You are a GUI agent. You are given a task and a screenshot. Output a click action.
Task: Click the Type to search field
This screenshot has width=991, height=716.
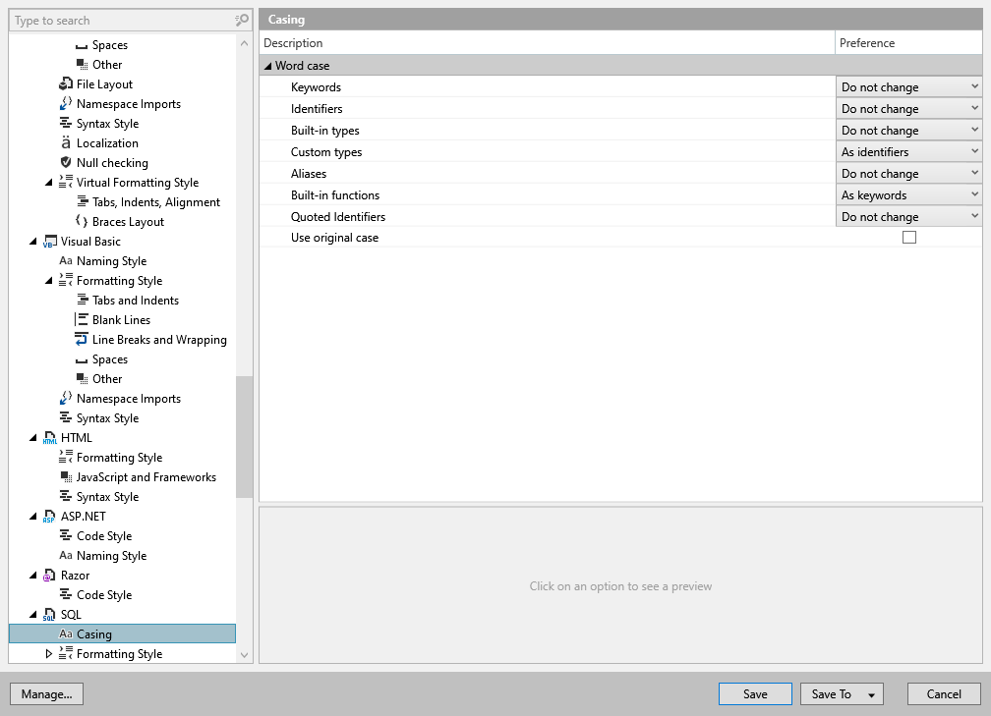click(x=118, y=20)
